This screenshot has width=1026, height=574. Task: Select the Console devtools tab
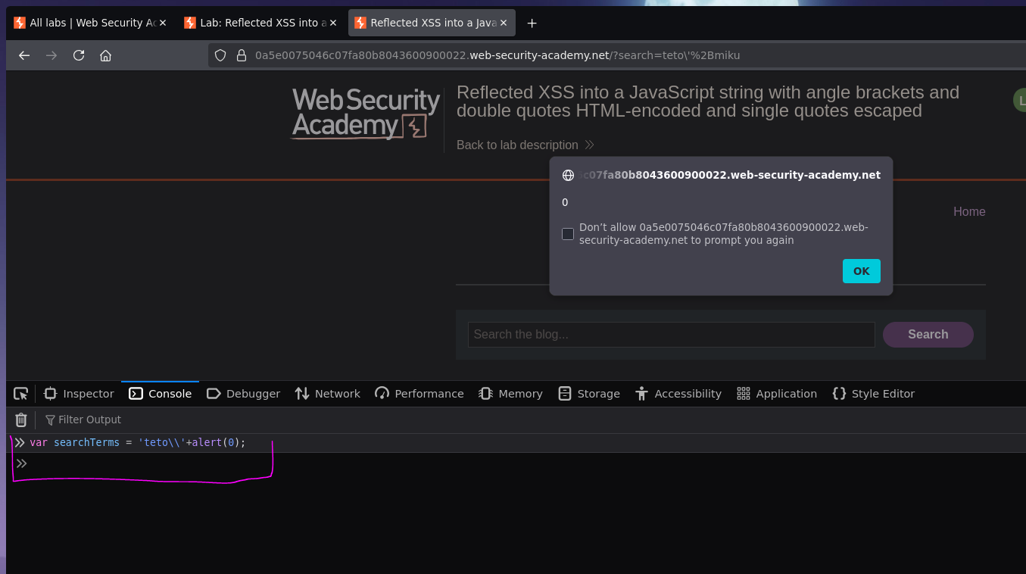(x=160, y=394)
